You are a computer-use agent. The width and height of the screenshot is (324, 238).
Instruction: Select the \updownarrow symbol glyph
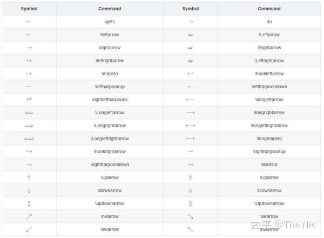click(x=29, y=203)
